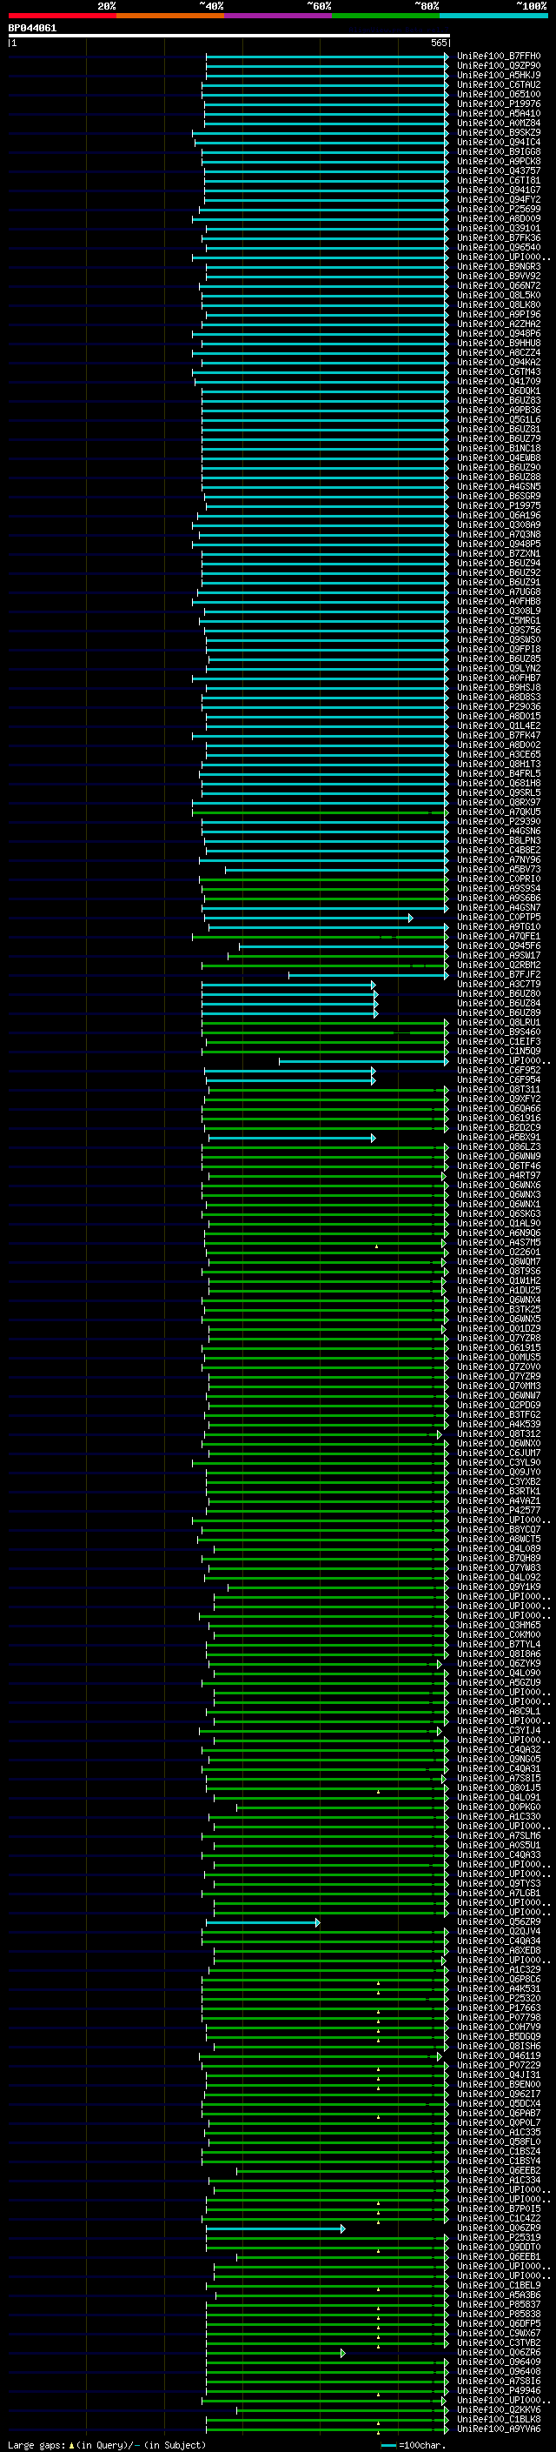Select the UniRef100_P25320 entry
This screenshot has width=556, height=2452.
coord(498,1999)
